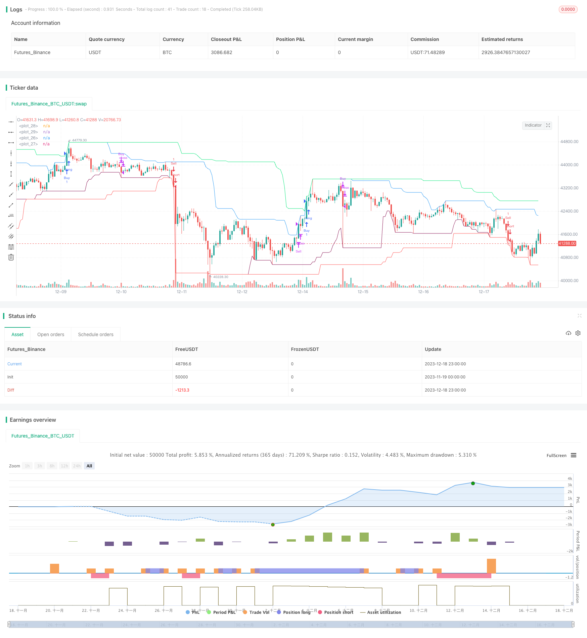Image resolution: width=587 pixels, height=638 pixels.
Task: Click the trash icon to clear drawings
Action: tap(11, 257)
